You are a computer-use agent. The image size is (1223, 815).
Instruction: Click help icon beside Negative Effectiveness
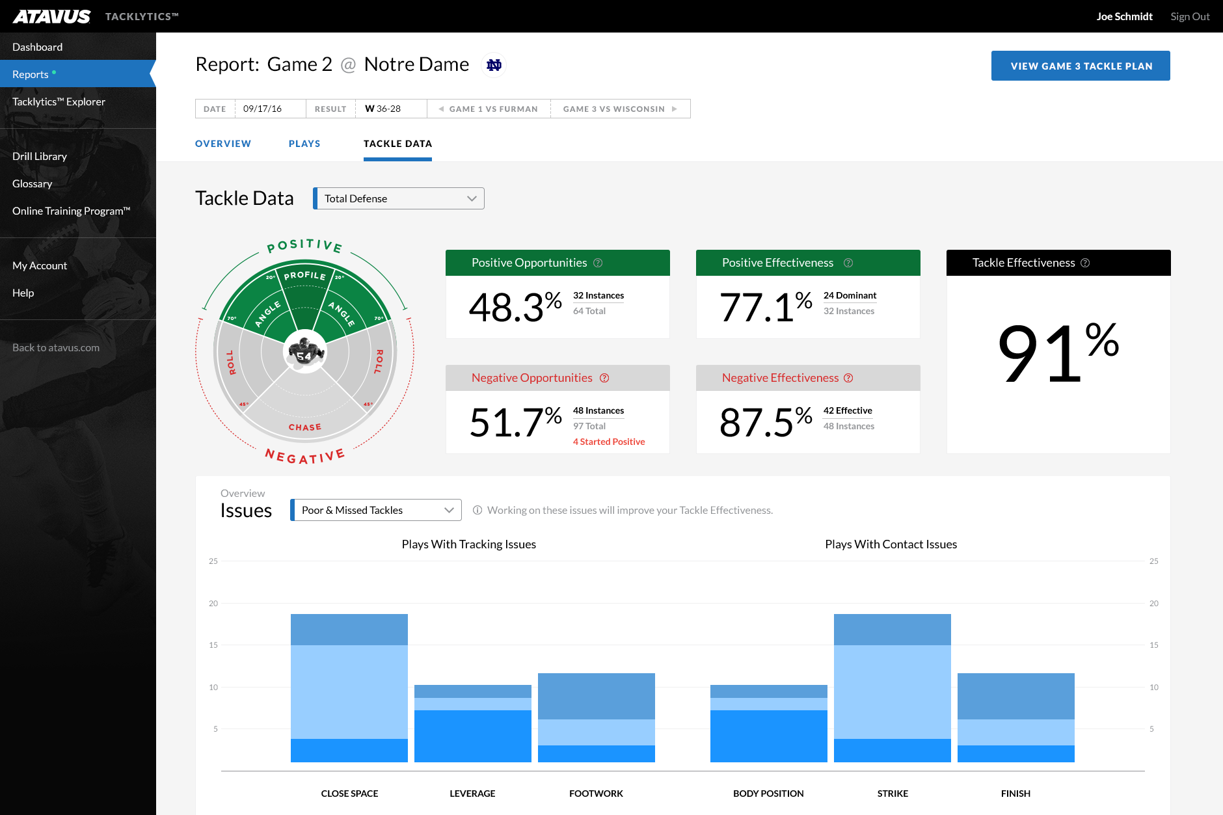(x=848, y=378)
